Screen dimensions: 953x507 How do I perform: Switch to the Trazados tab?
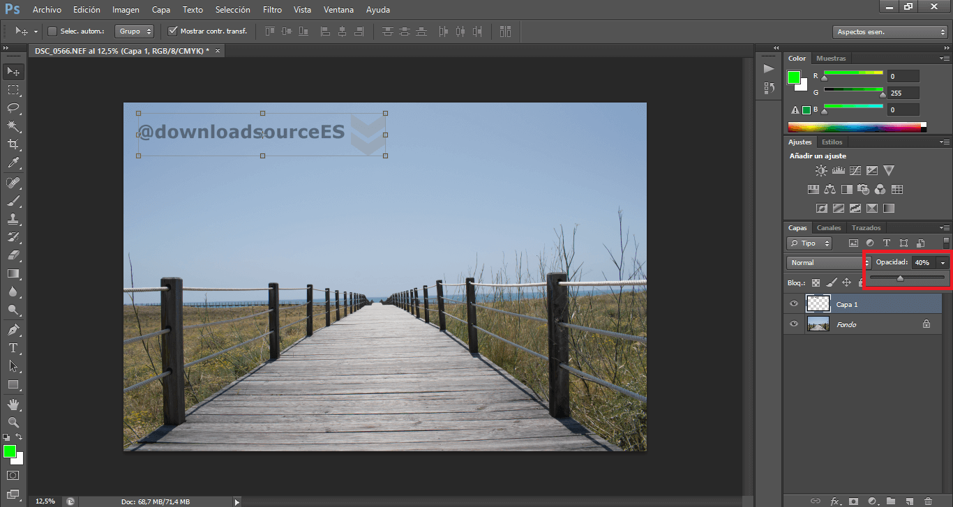coord(866,228)
